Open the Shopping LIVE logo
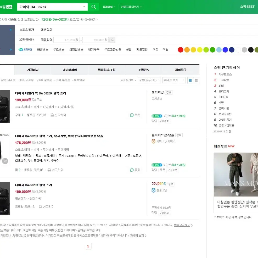This screenshot has width=258, height=258. point(6,7)
